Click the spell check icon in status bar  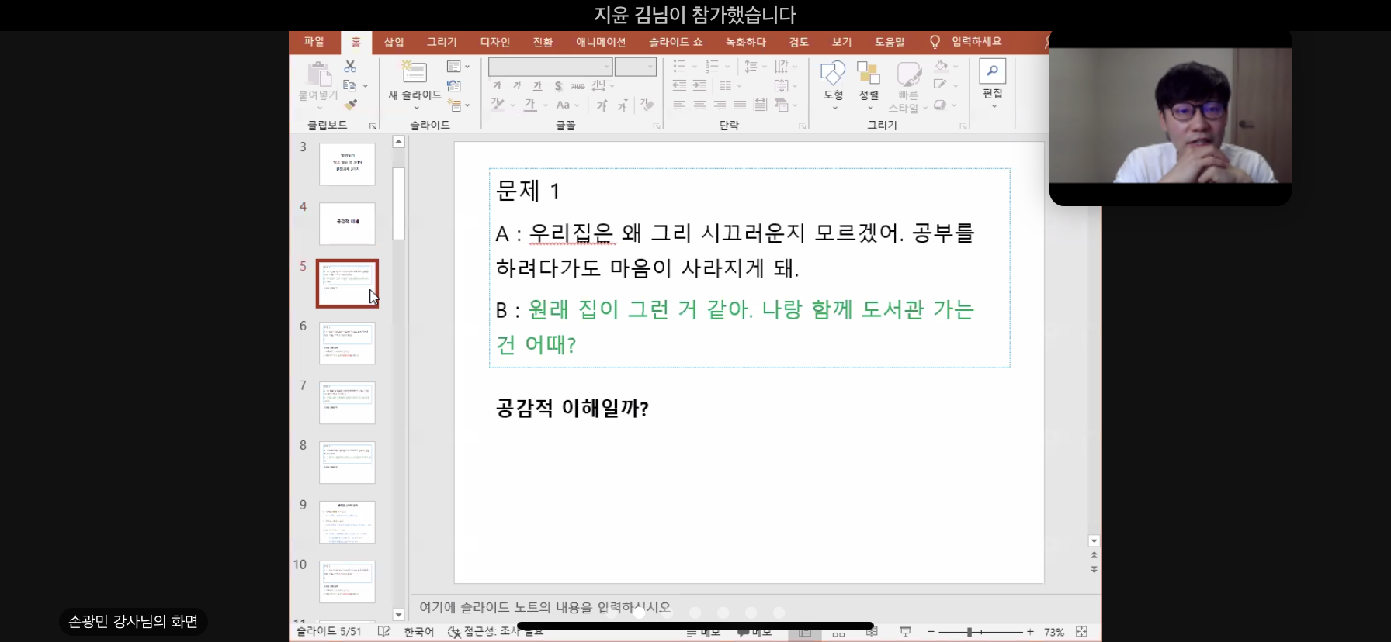pos(383,632)
